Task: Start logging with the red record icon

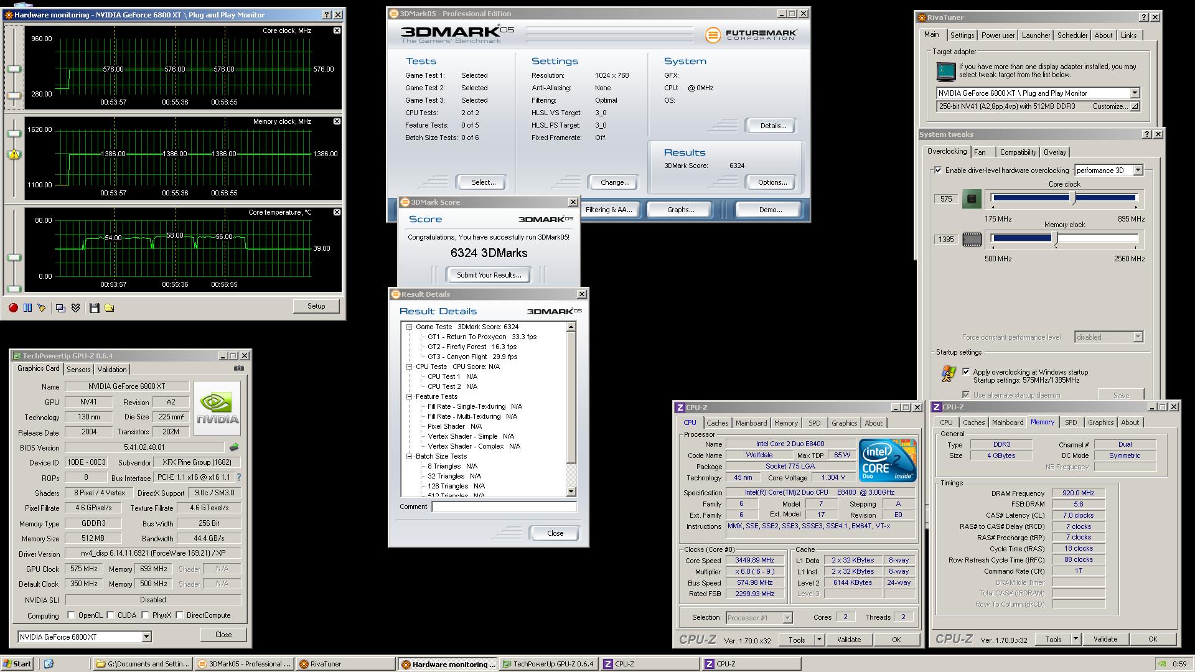Action: (13, 308)
